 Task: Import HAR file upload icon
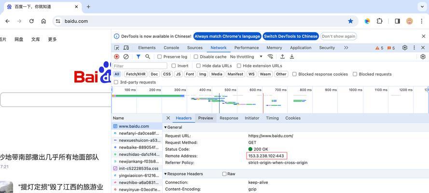tap(283, 56)
